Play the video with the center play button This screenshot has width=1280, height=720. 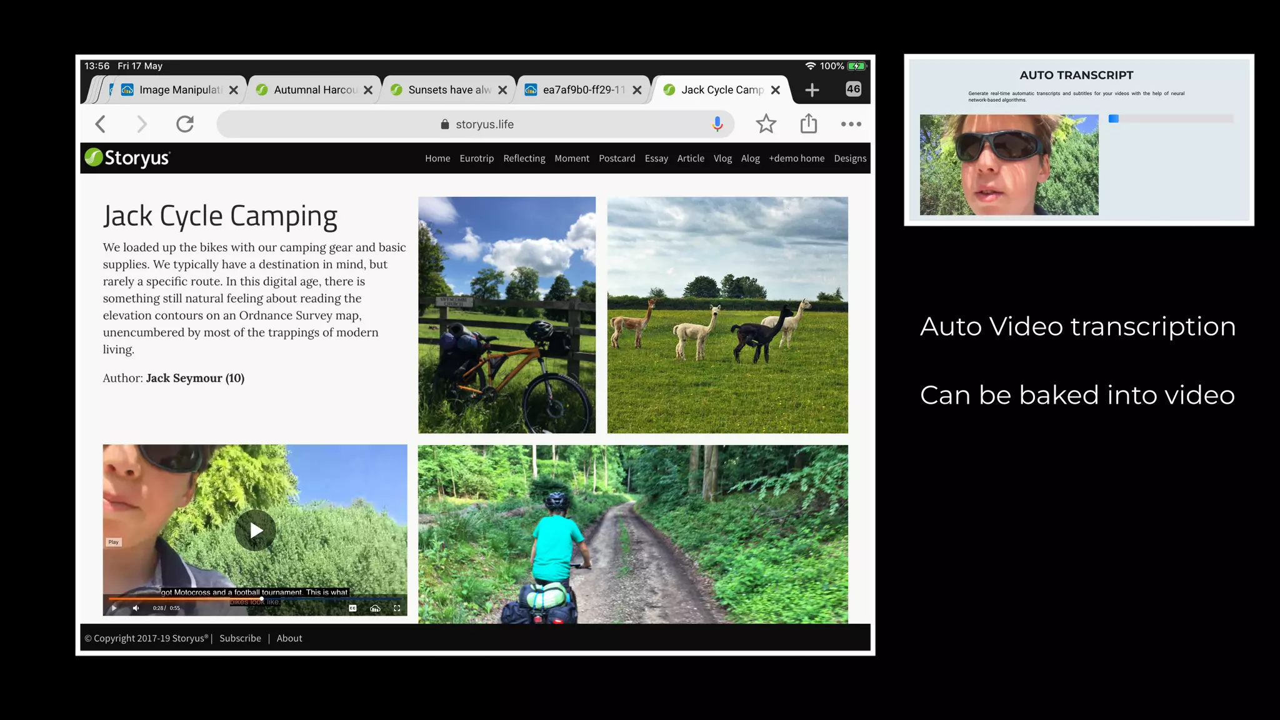[255, 531]
